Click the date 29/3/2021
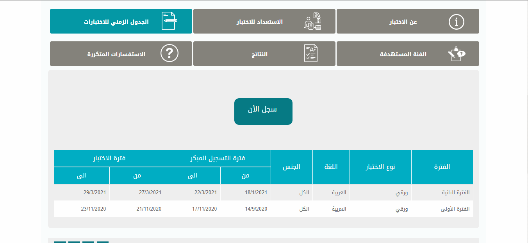This screenshot has height=243, width=528. pyautogui.click(x=95, y=192)
